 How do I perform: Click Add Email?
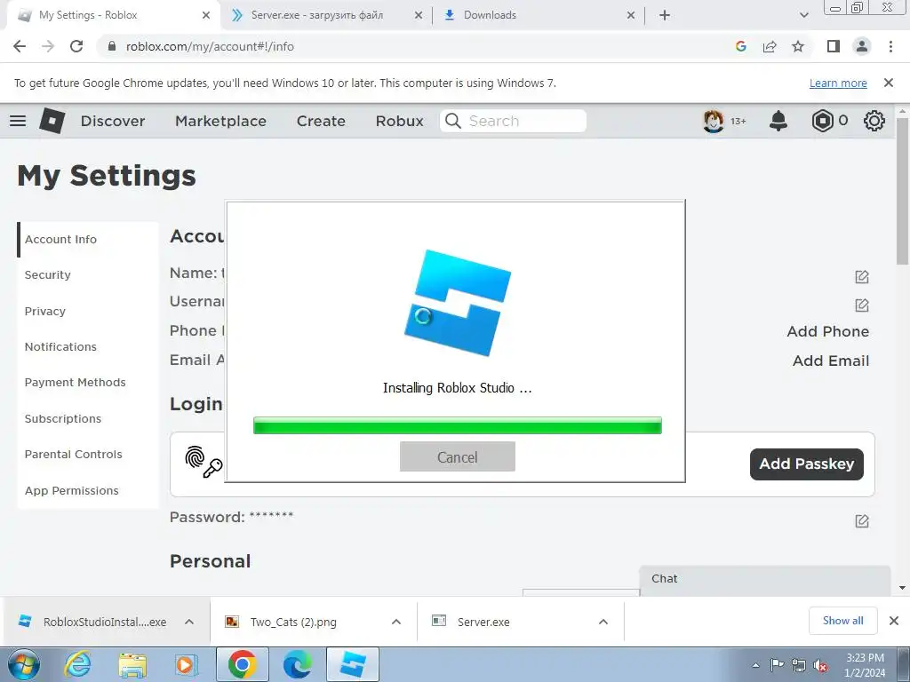tap(831, 361)
